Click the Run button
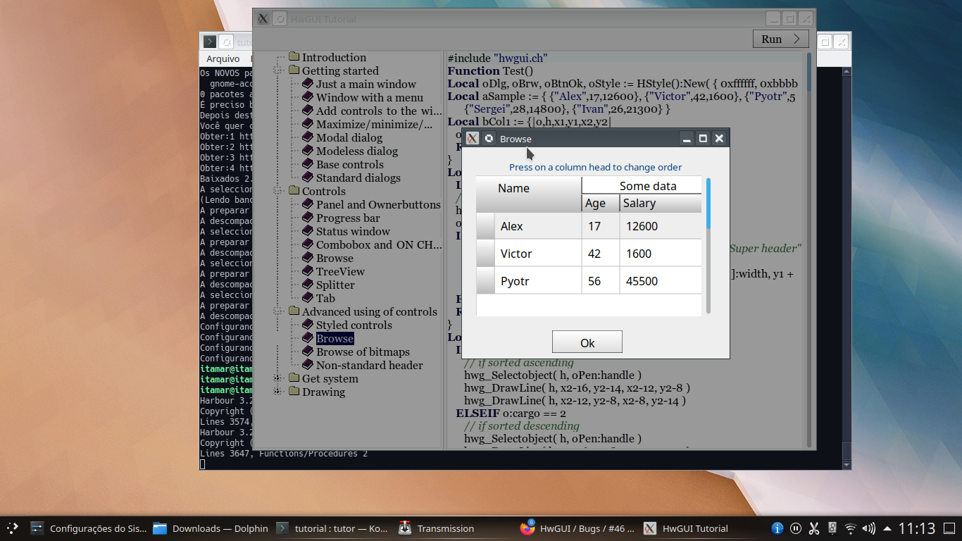The height and width of the screenshot is (541, 962). [780, 39]
